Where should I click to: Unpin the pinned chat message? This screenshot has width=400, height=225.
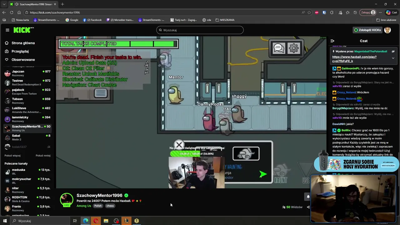tap(393, 51)
